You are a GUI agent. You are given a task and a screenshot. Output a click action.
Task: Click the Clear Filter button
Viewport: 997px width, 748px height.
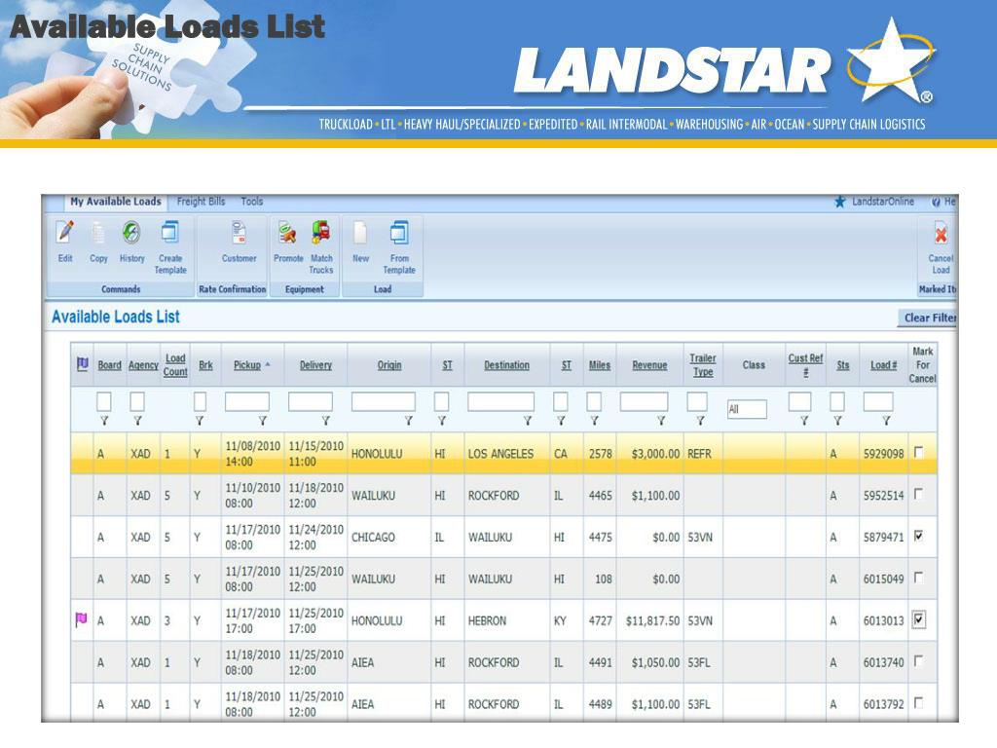(930, 318)
